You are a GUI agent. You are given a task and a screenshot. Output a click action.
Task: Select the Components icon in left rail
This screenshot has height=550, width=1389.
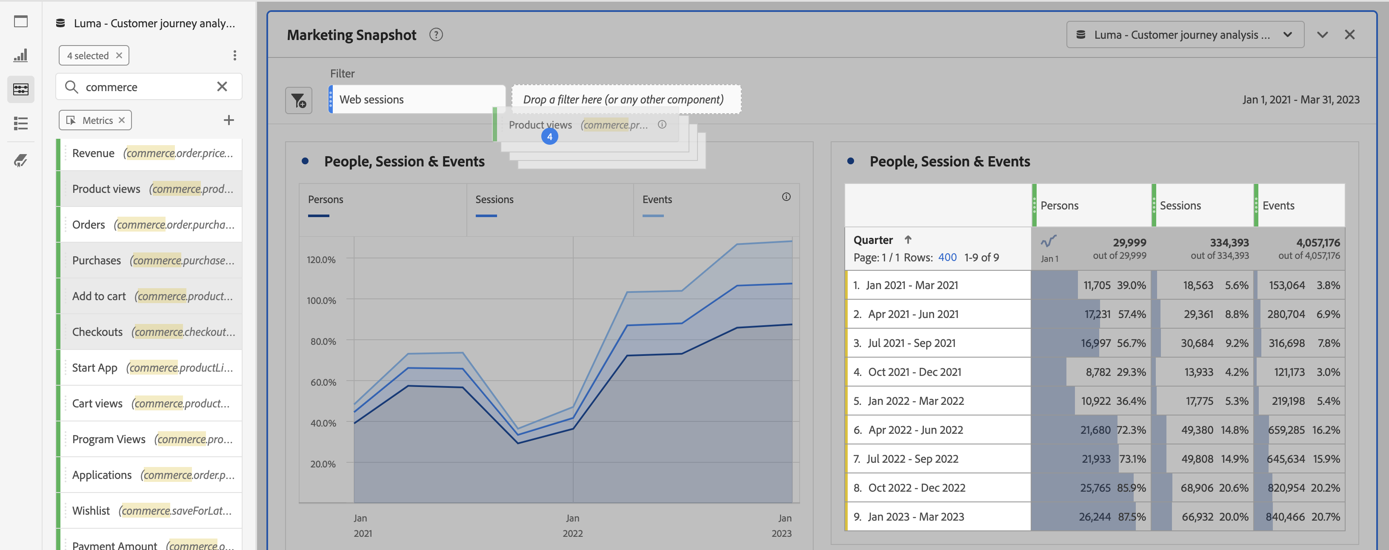20,89
